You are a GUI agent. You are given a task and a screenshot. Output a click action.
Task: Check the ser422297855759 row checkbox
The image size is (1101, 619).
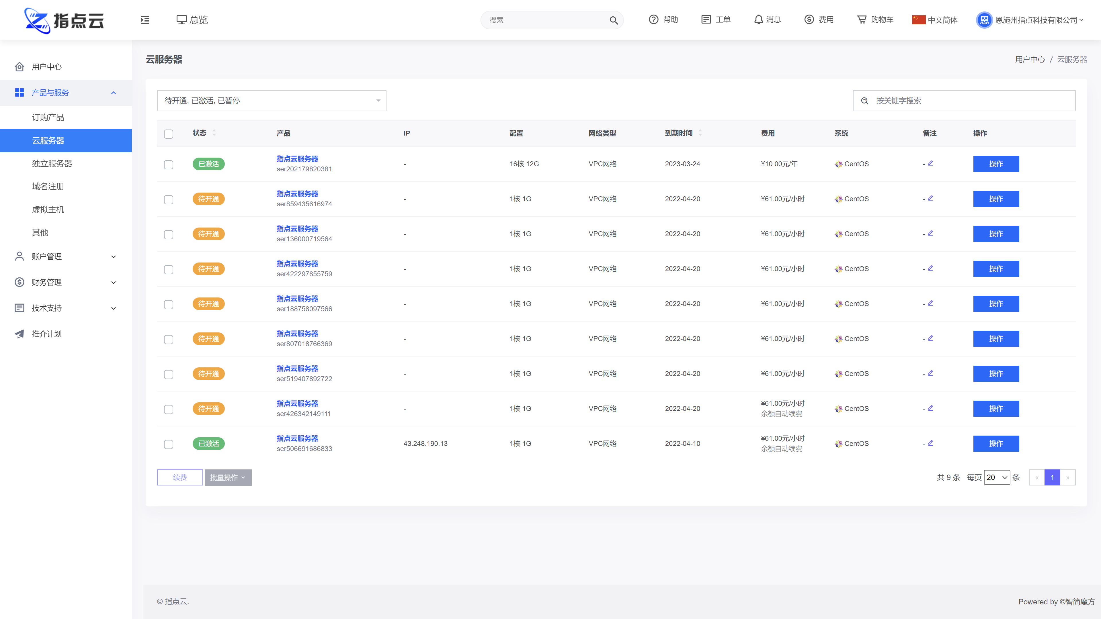(168, 270)
